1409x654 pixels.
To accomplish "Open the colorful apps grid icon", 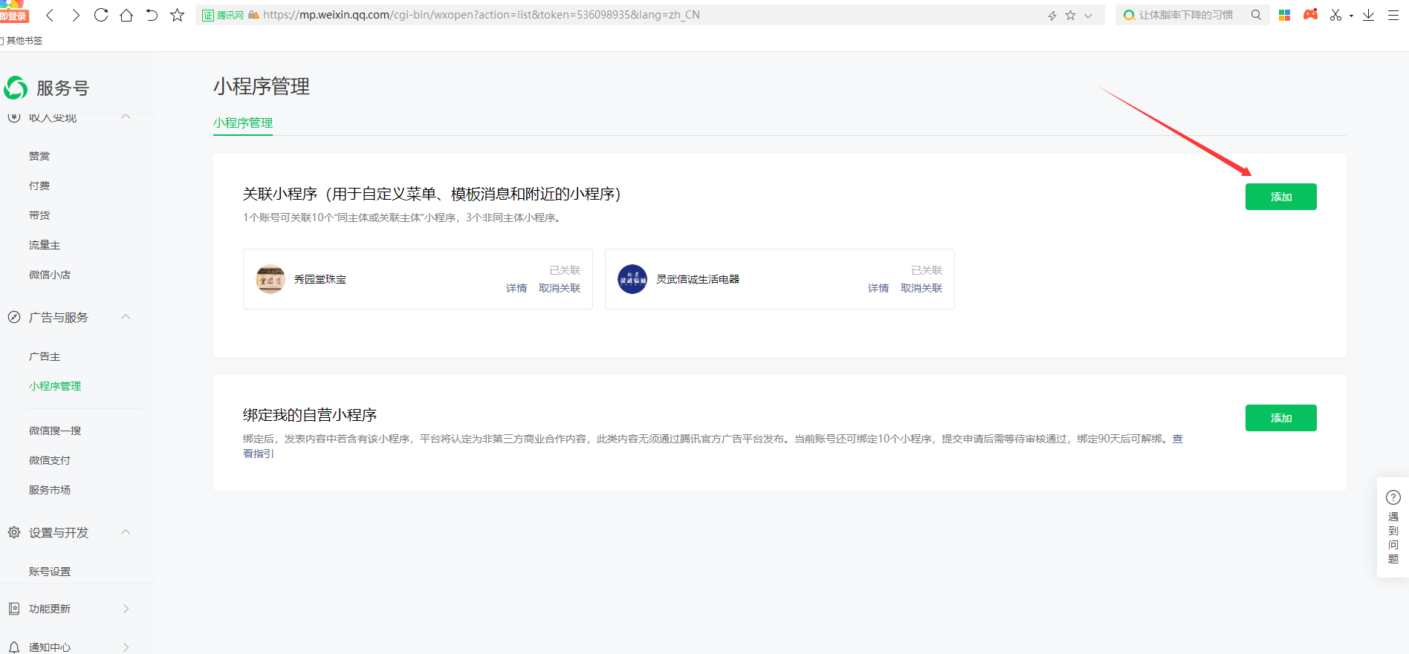I will (x=1284, y=15).
